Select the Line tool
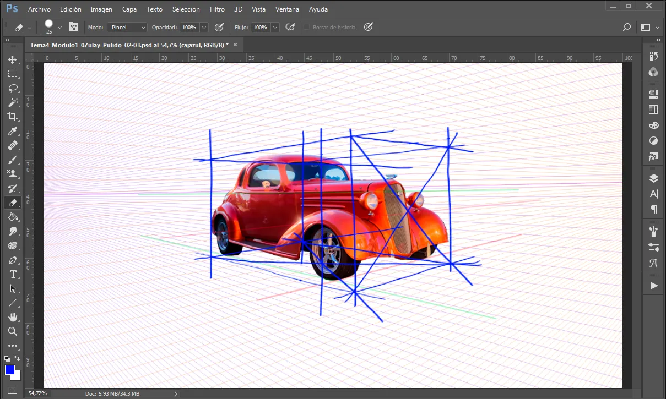666x399 pixels. click(x=13, y=303)
